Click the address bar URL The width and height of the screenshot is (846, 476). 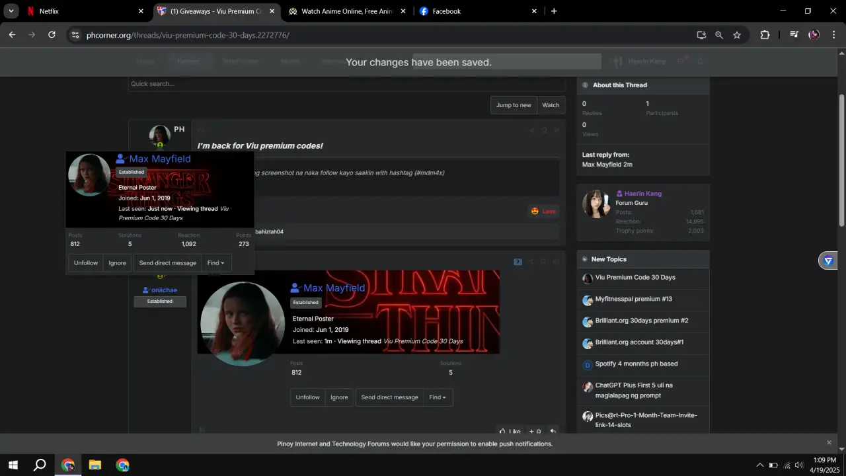coord(188,35)
